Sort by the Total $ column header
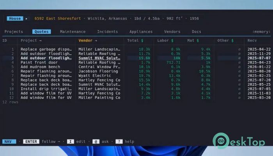 [135, 41]
